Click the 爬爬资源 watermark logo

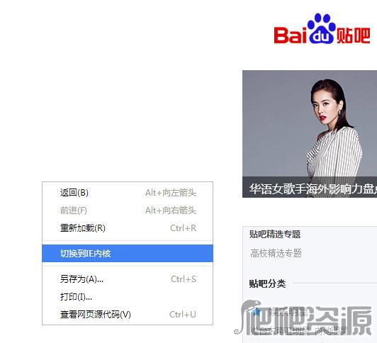(x=303, y=317)
